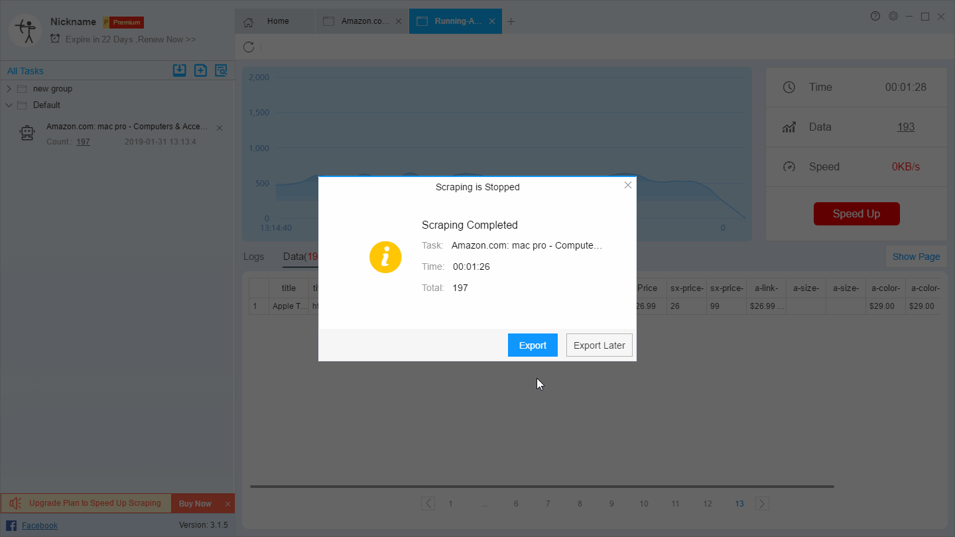Select the new group folder icon
955x537 pixels.
tap(22, 89)
